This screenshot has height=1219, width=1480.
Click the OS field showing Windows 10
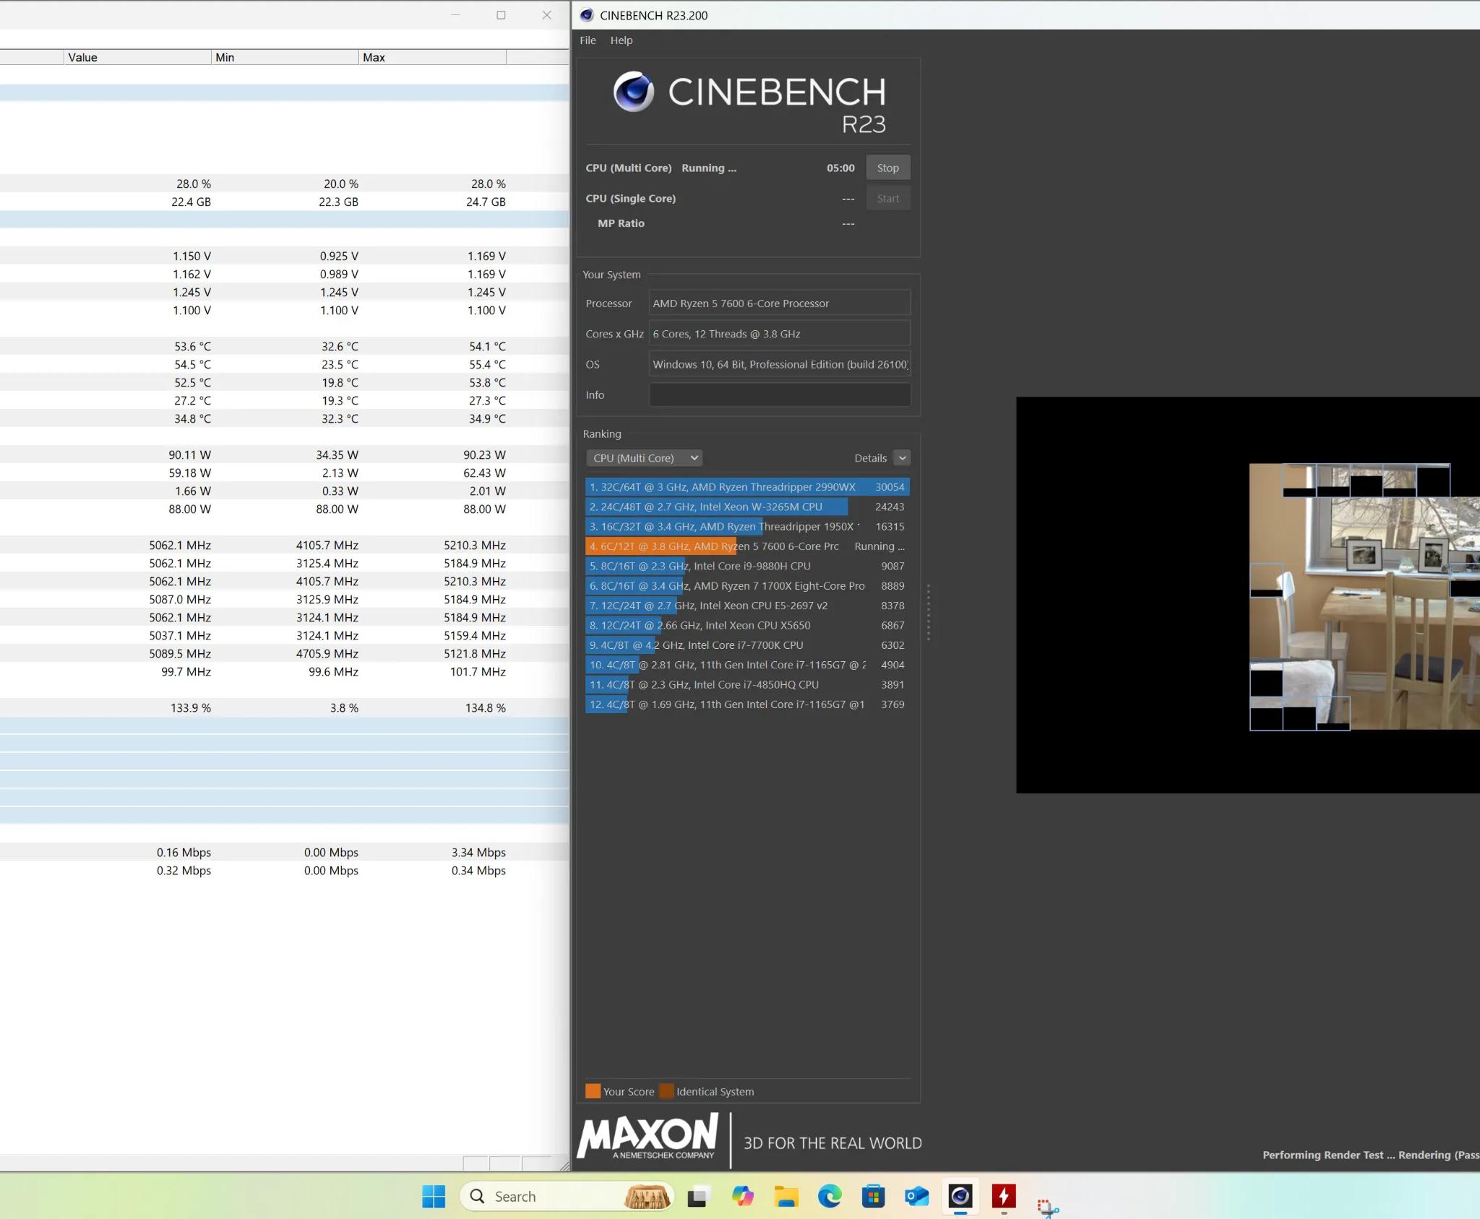tap(780, 364)
